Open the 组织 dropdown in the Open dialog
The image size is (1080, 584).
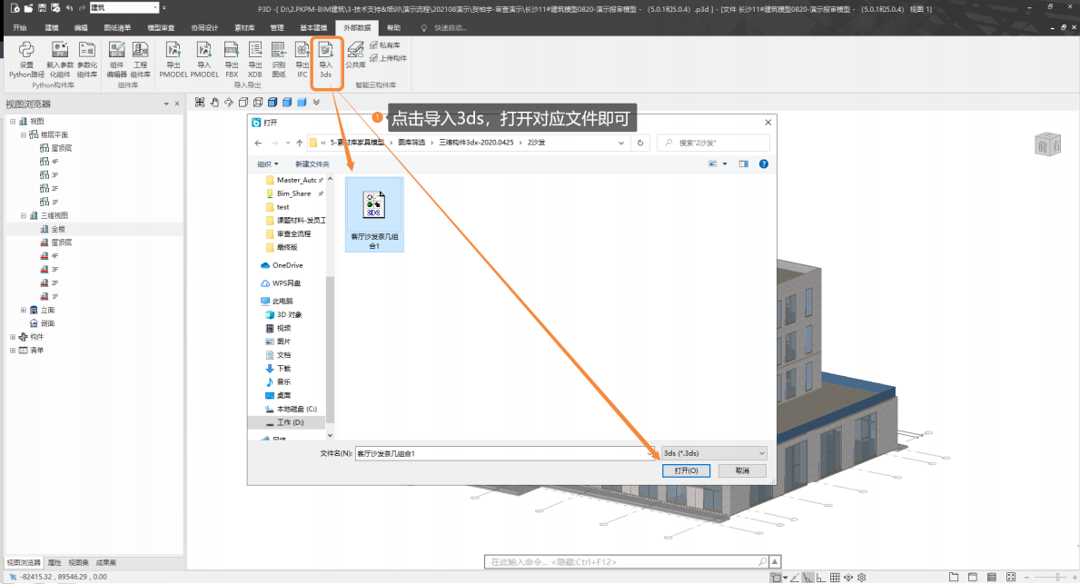coord(268,163)
